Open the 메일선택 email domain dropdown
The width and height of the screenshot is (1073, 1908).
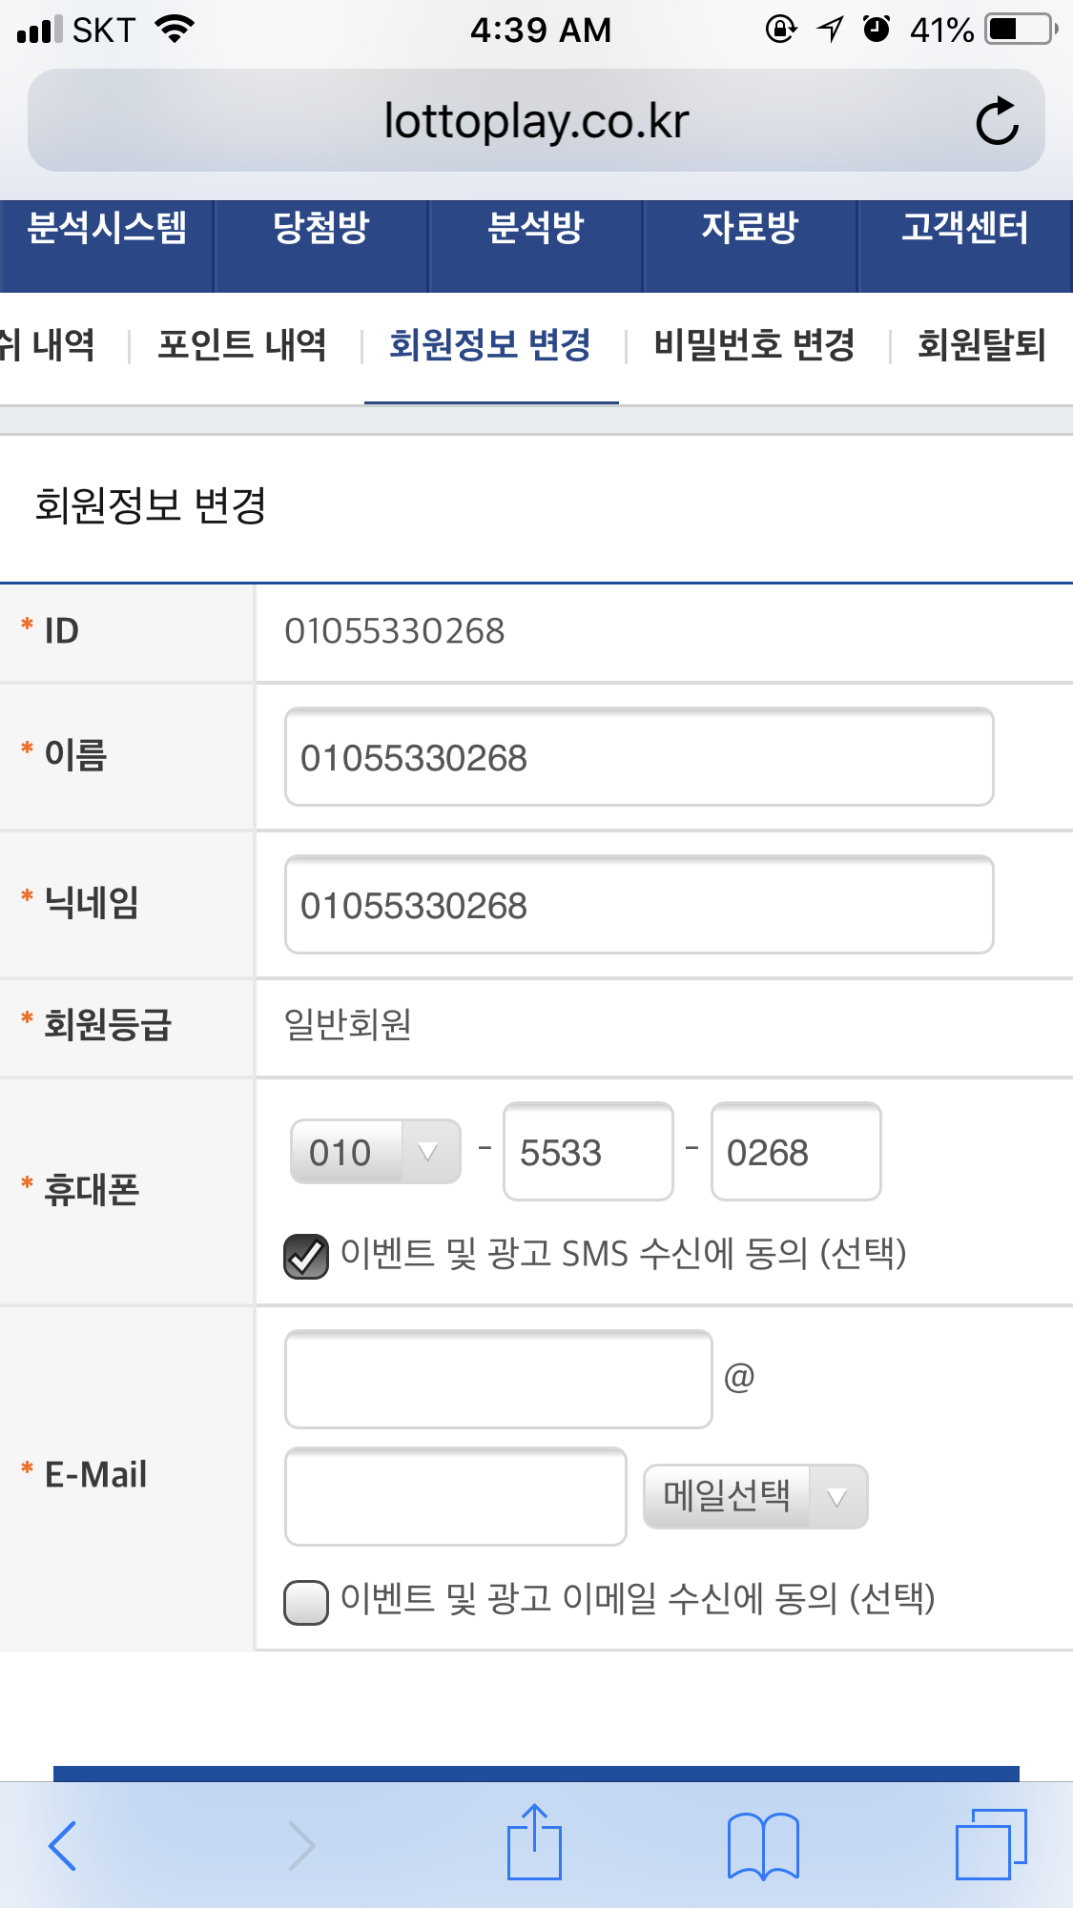click(x=754, y=1496)
